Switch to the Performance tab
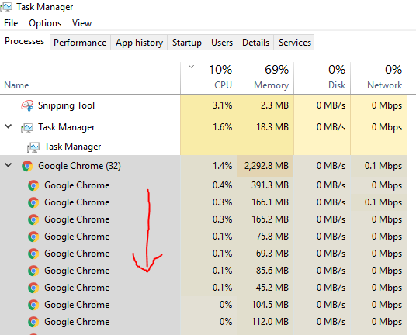416x335 pixels. [80, 43]
